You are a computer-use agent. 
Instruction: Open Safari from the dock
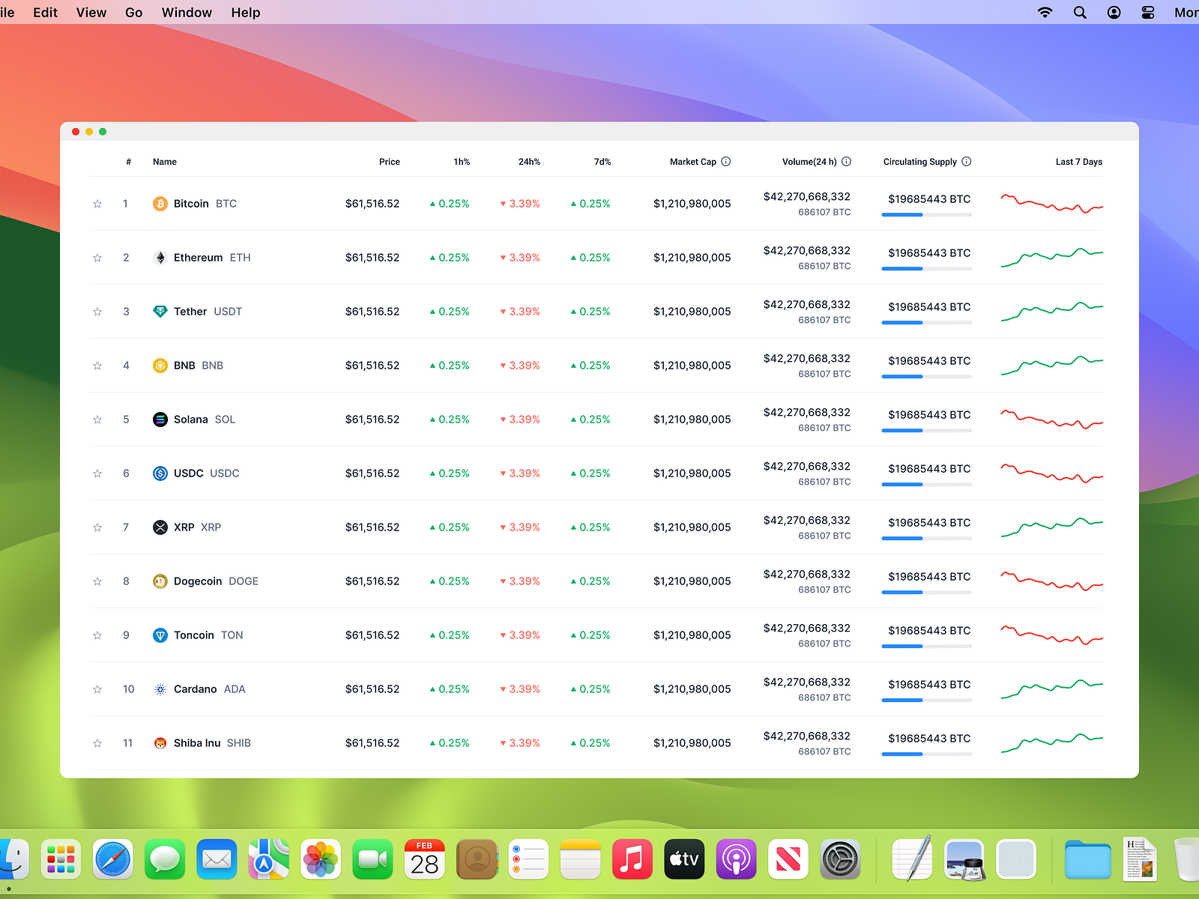[112, 859]
